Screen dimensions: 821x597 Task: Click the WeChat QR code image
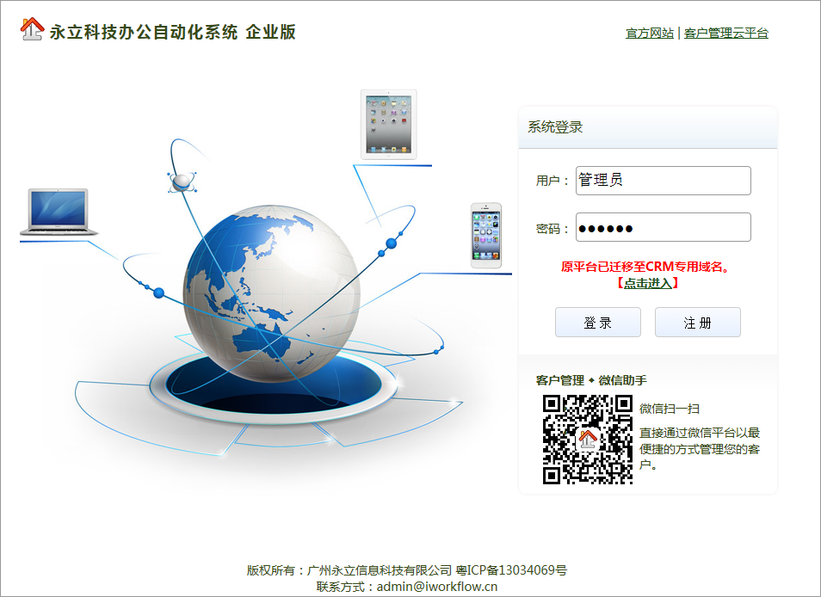click(x=588, y=440)
